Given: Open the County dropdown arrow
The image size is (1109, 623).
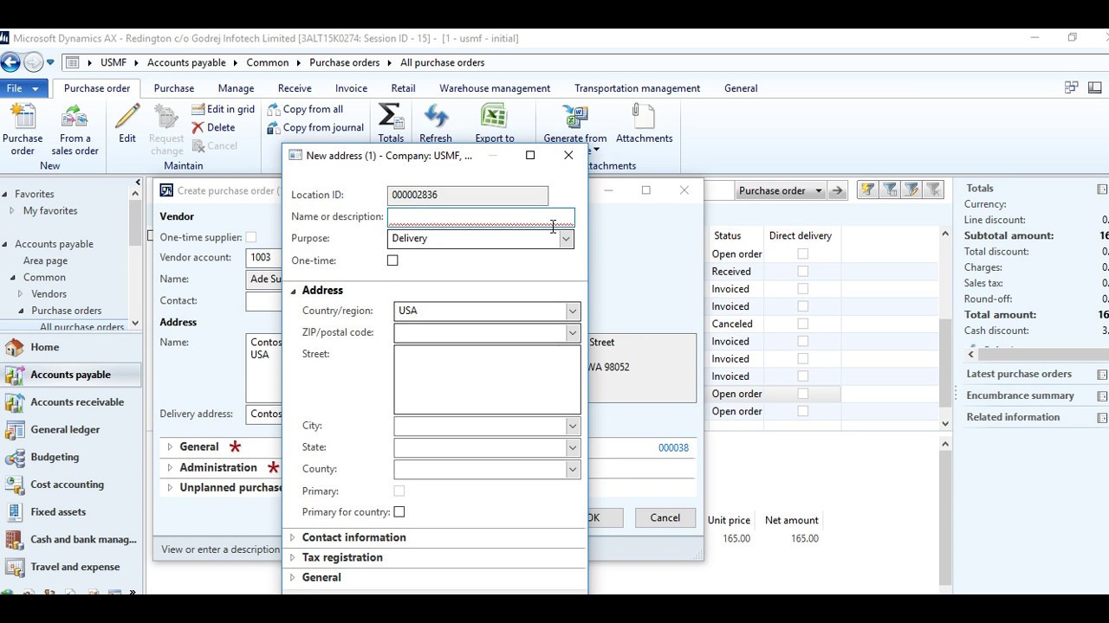Looking at the screenshot, I should coord(573,469).
